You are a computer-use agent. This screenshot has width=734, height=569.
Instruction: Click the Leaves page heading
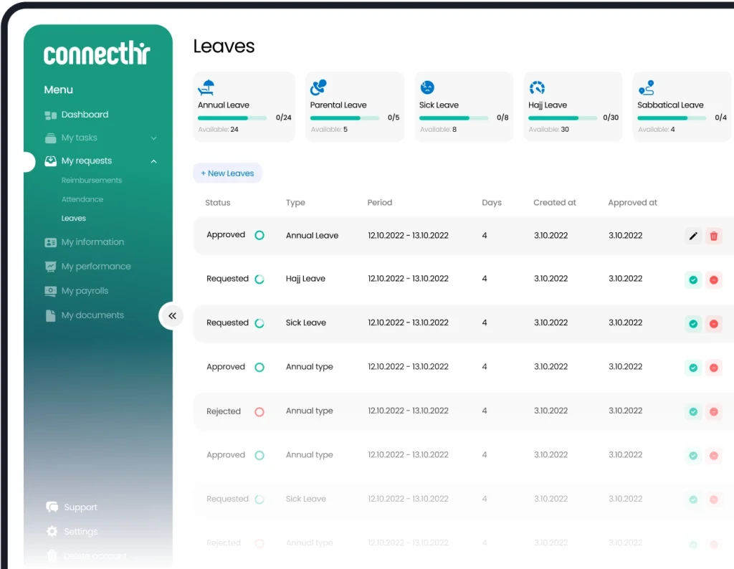tap(224, 47)
